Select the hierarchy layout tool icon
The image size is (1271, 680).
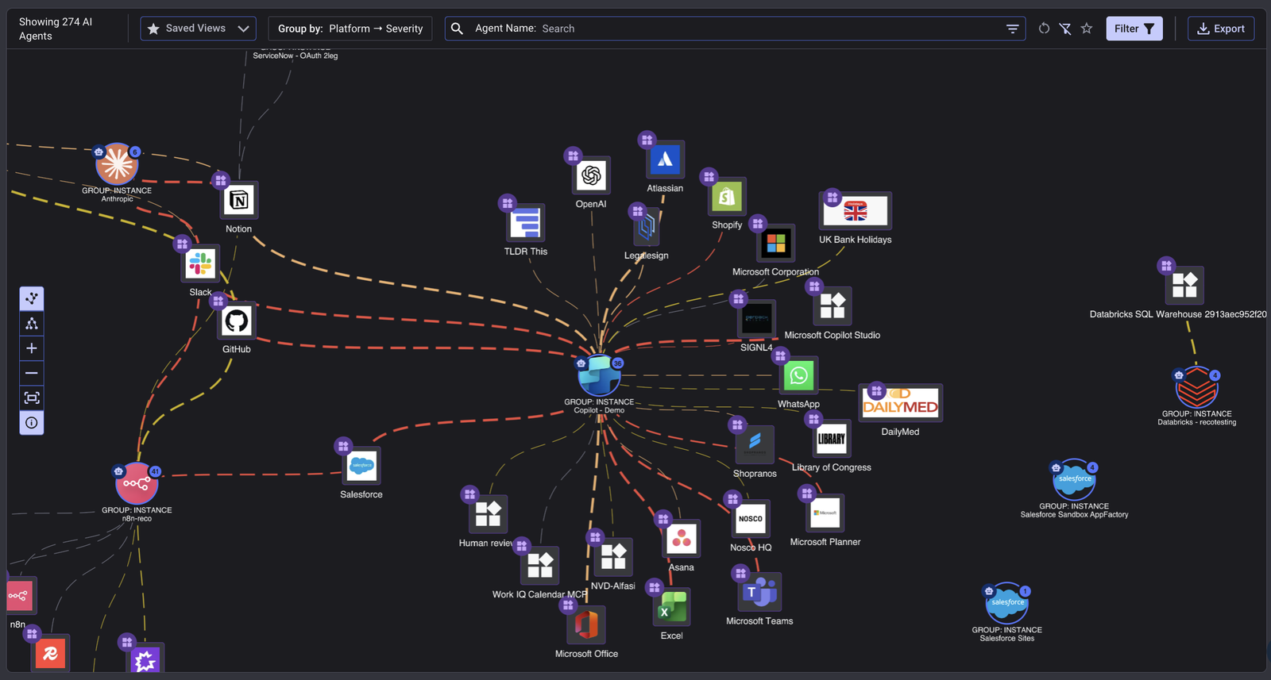tap(32, 323)
